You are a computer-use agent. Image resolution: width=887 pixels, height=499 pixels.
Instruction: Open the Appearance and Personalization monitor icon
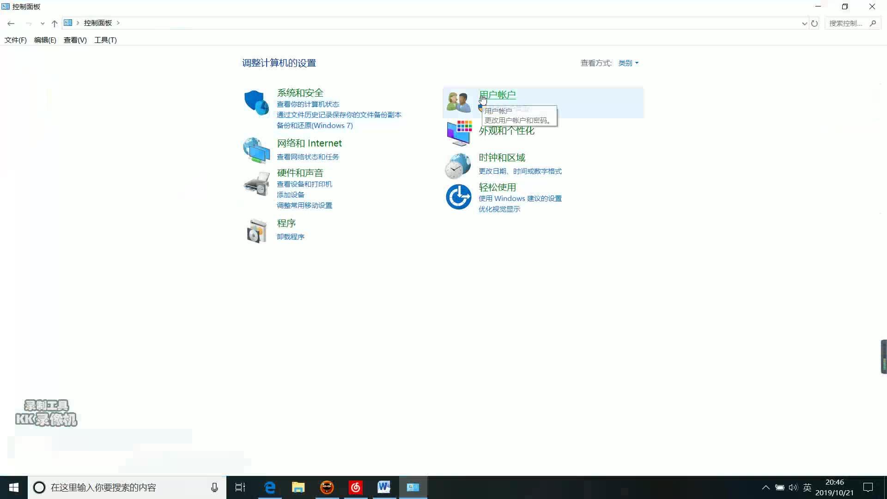tap(459, 133)
